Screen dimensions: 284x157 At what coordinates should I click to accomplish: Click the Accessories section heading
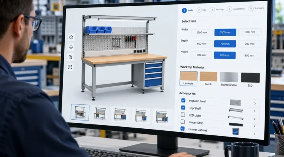[x=187, y=93]
